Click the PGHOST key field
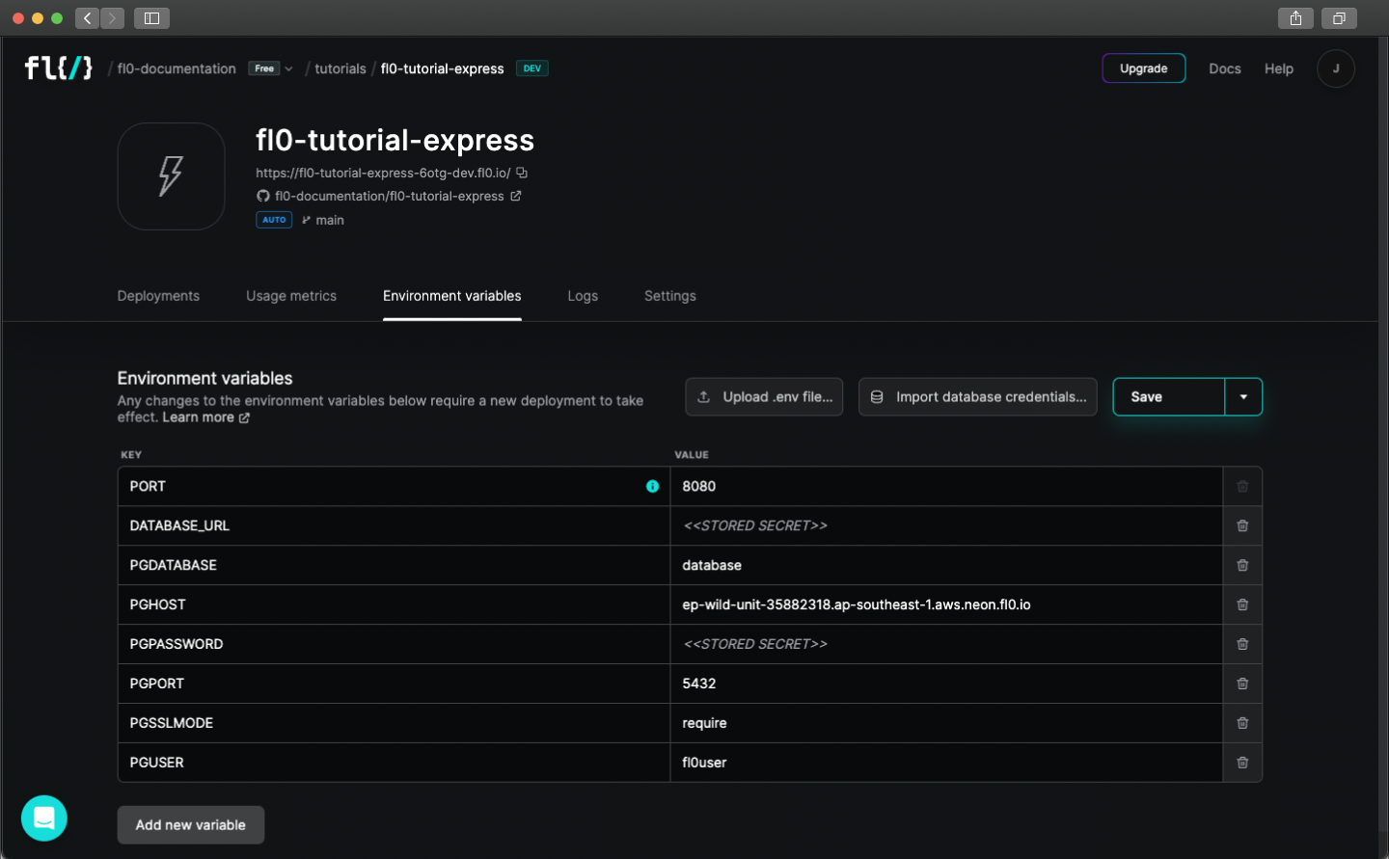The width and height of the screenshot is (1389, 859). (x=394, y=604)
